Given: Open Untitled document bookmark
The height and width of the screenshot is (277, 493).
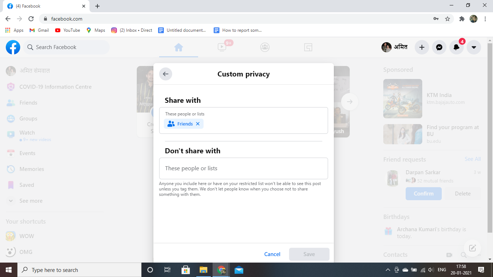Looking at the screenshot, I should [x=182, y=30].
